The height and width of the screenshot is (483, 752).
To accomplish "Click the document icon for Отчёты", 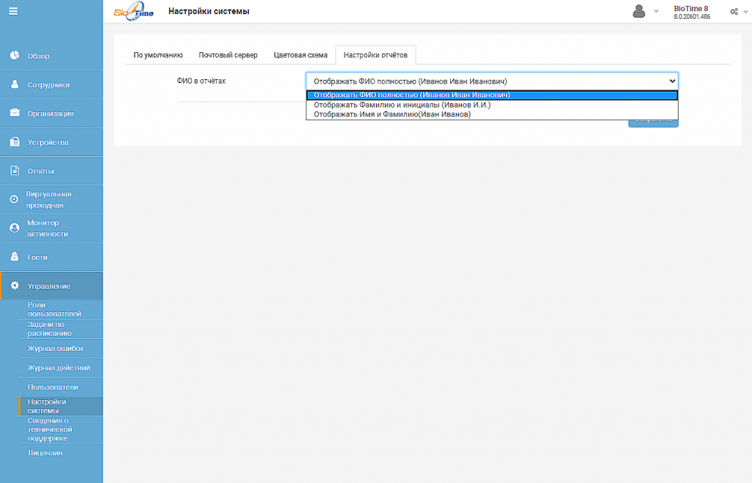I will 15,171.
